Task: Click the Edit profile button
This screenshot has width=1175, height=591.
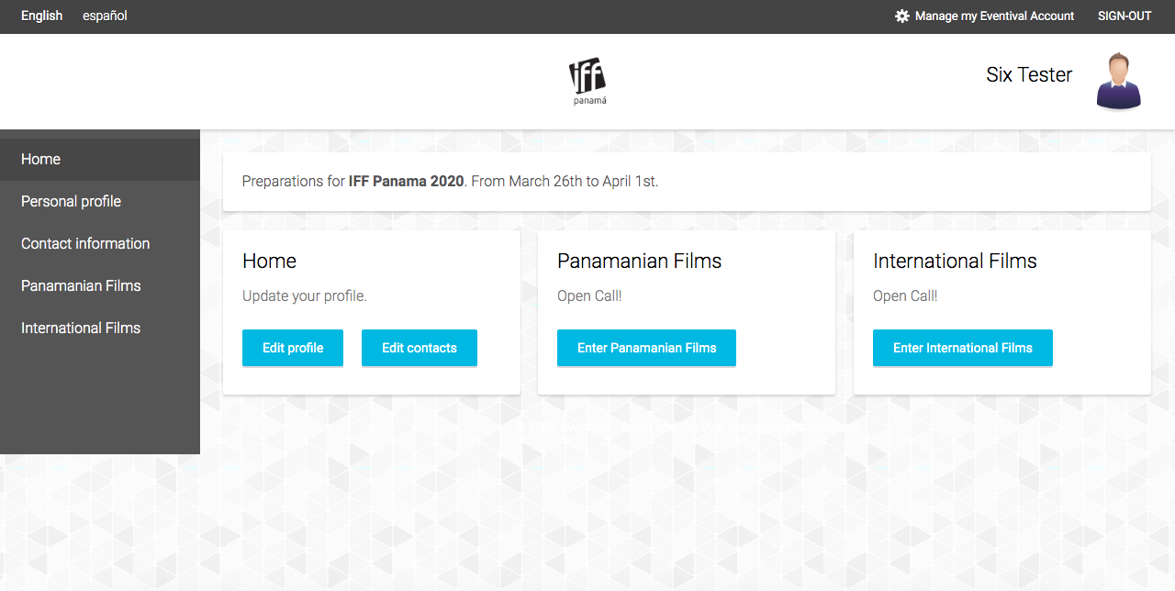Action: click(293, 348)
